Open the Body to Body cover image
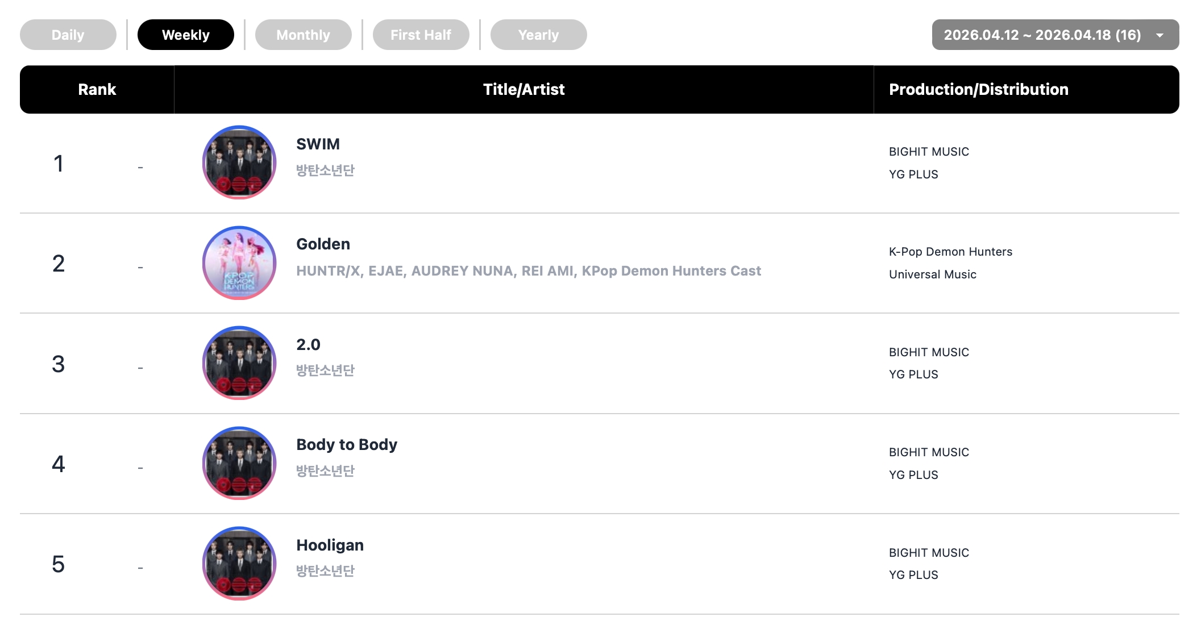Viewport: 1201px width, 621px height. (239, 464)
